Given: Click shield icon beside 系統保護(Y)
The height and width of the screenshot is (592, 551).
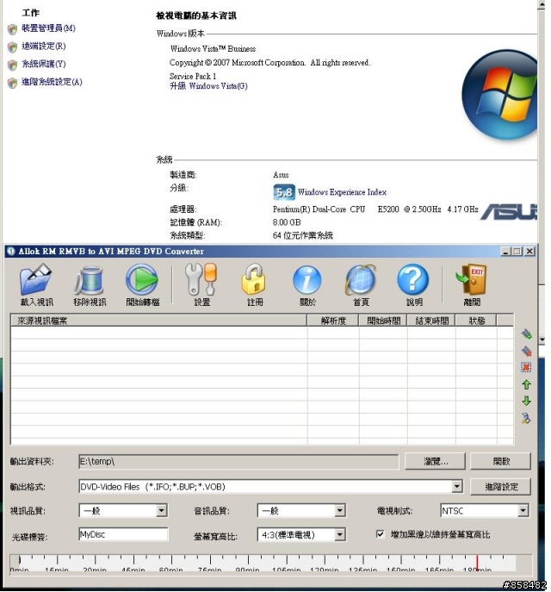Looking at the screenshot, I should tap(12, 65).
